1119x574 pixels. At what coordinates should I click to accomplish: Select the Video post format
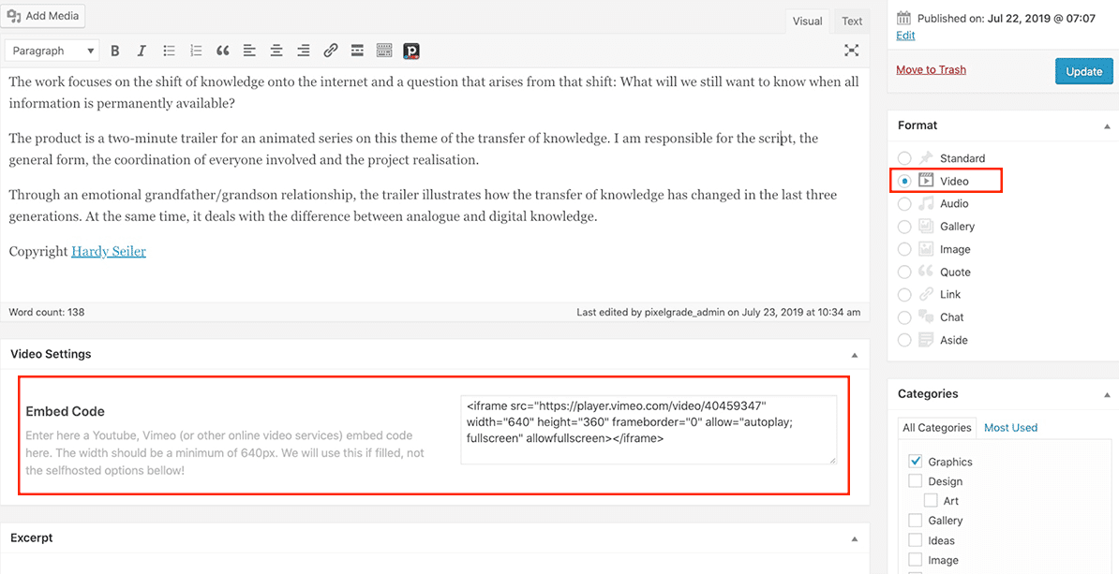coord(904,181)
